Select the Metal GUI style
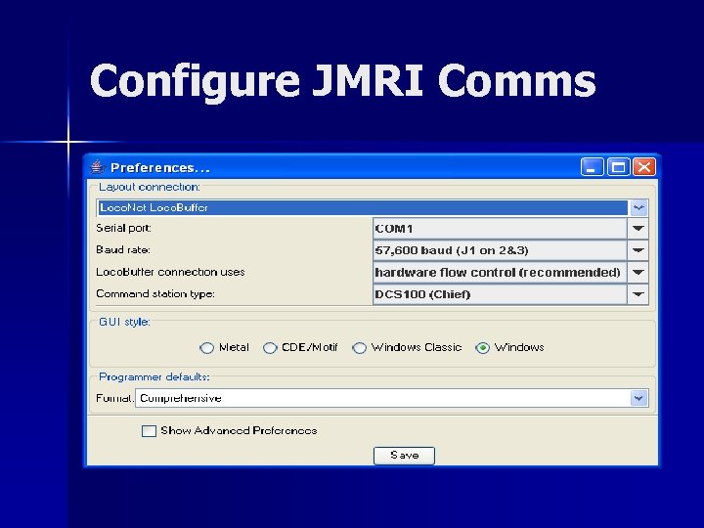The image size is (704, 528). point(206,348)
